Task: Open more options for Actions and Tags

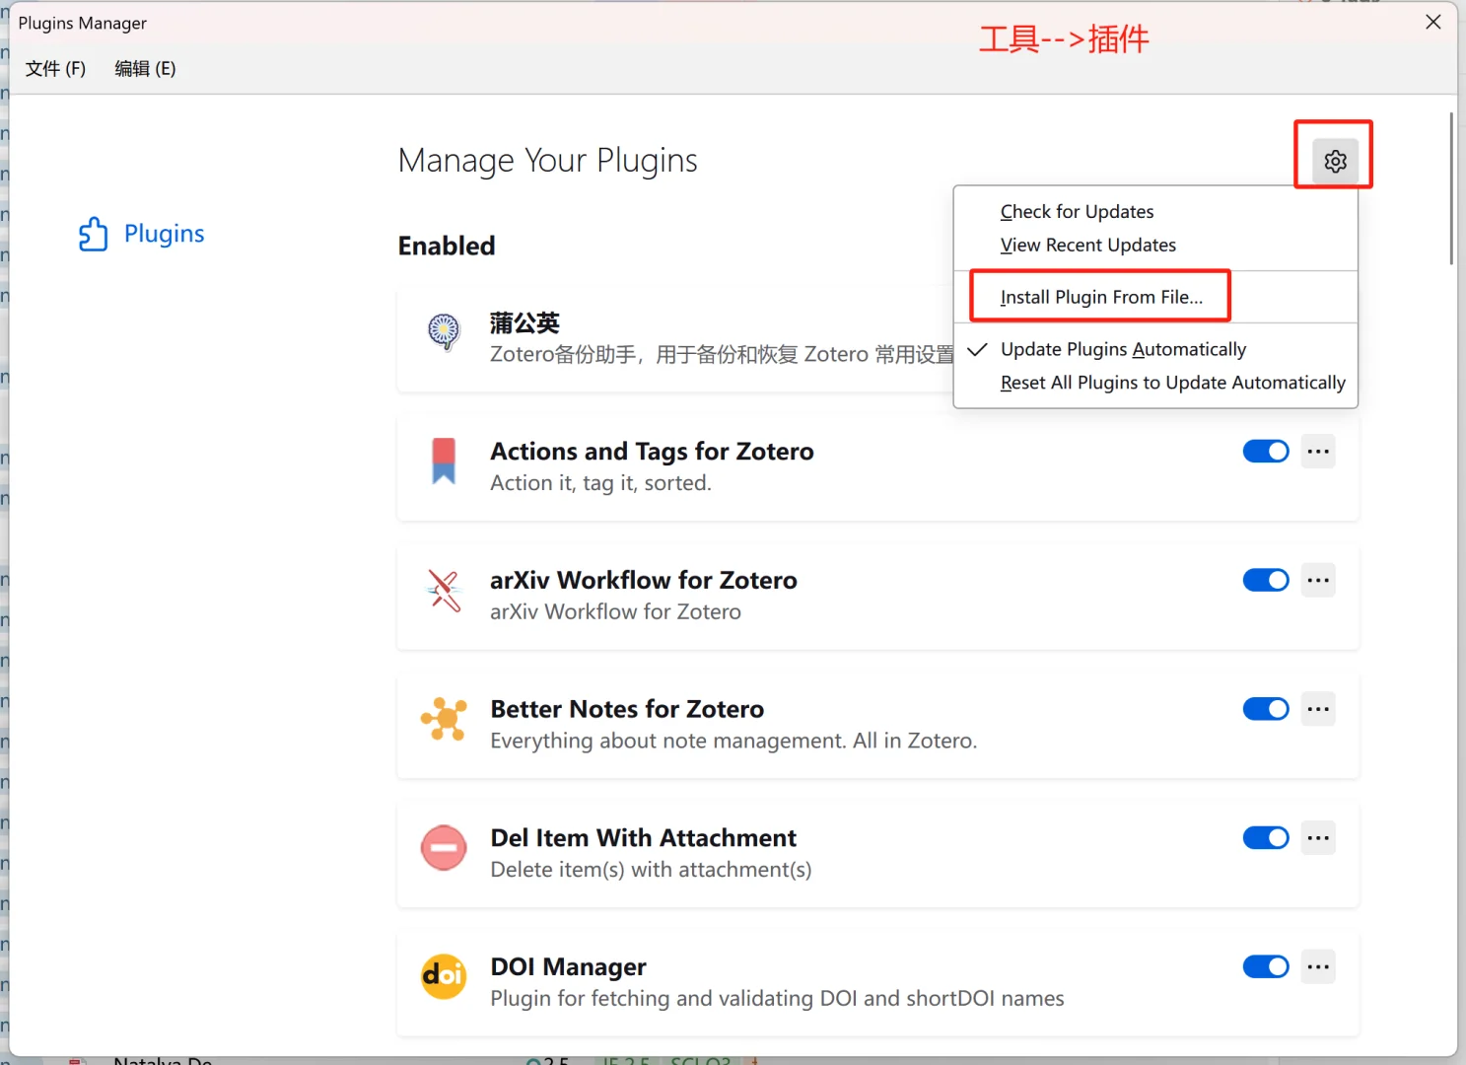Action: (1318, 452)
